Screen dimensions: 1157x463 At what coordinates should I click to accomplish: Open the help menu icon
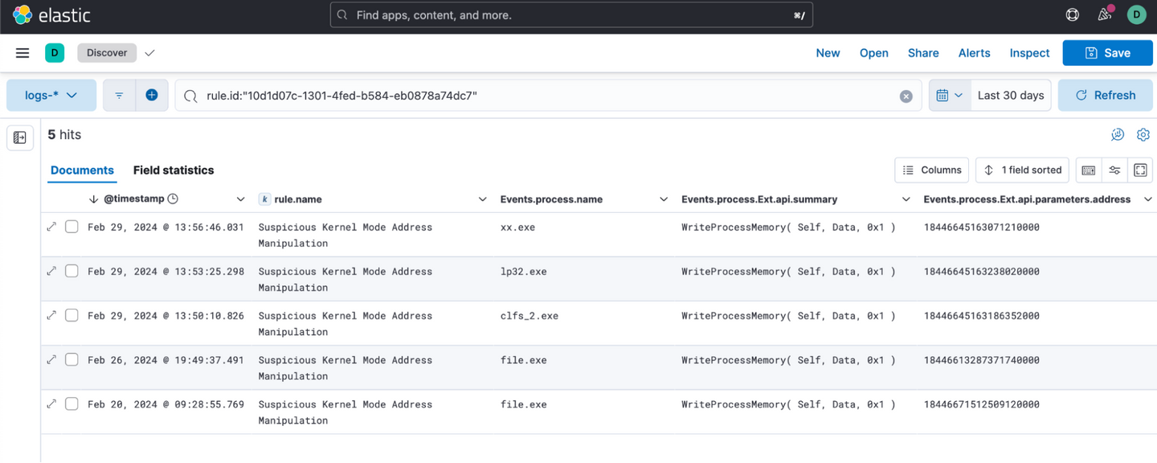(x=1072, y=14)
